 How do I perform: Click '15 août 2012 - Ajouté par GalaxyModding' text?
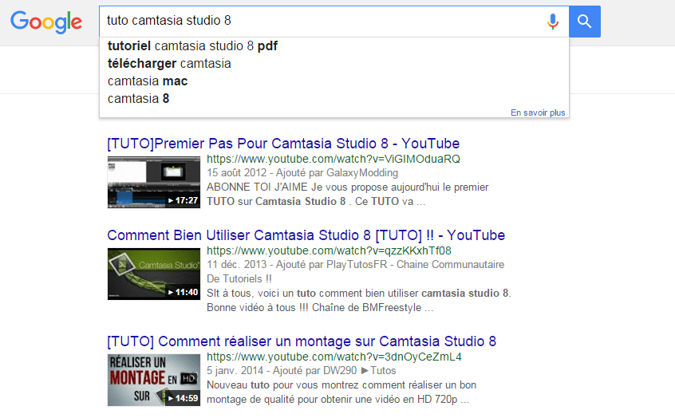tap(302, 173)
